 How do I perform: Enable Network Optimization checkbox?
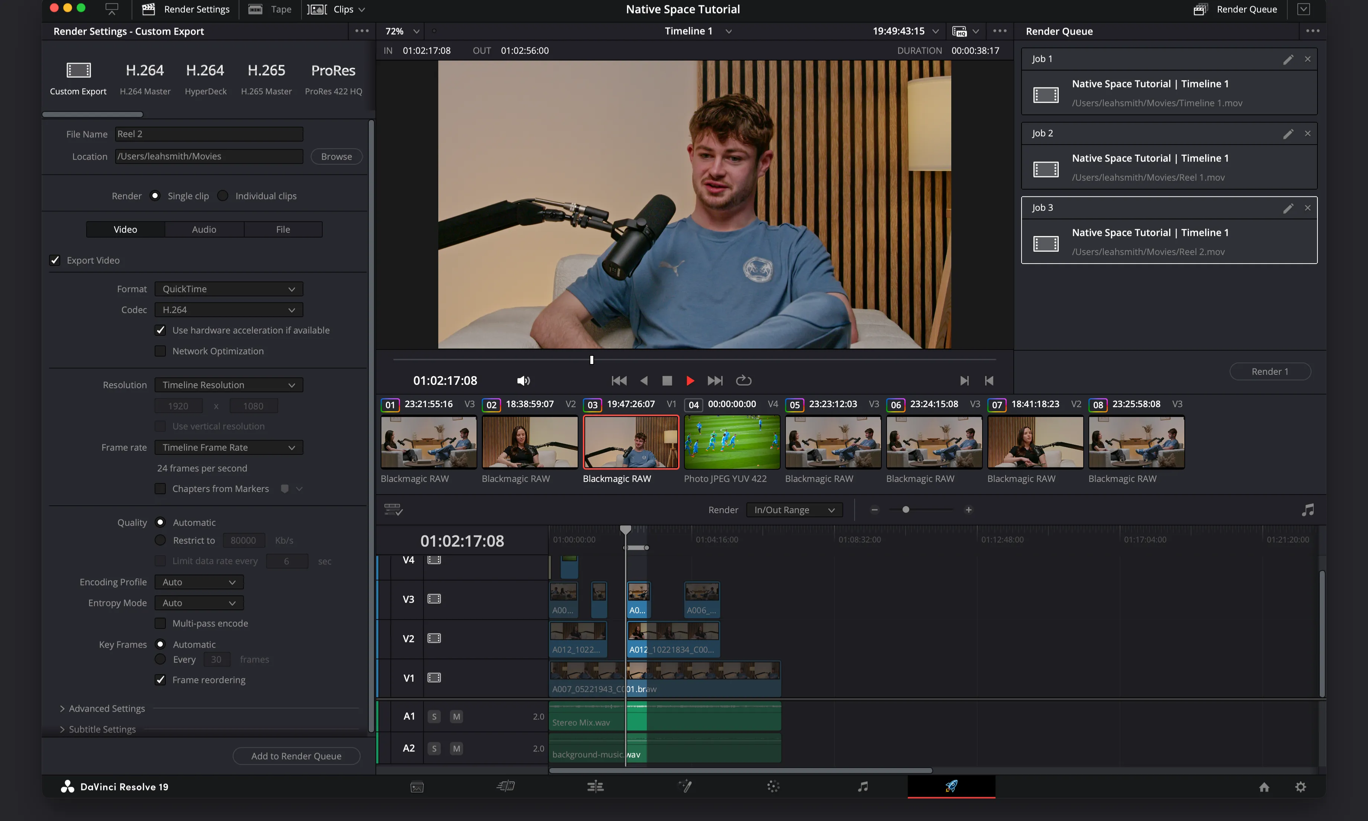click(160, 351)
